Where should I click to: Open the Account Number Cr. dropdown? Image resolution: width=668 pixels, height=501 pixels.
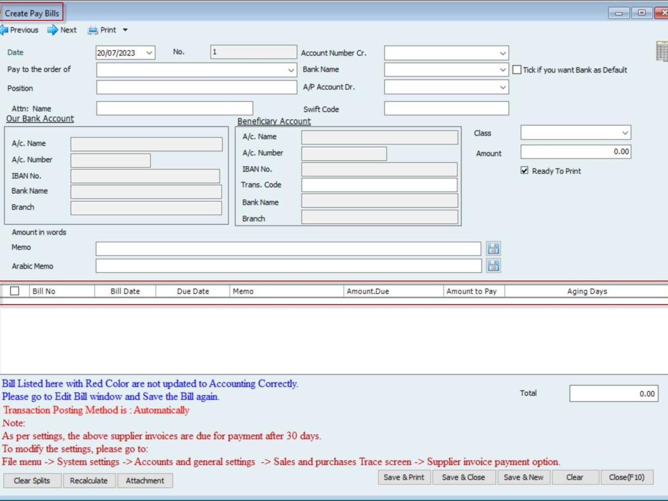503,53
